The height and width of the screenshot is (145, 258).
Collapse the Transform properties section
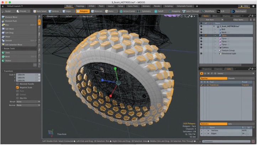pyautogui.click(x=2, y=71)
